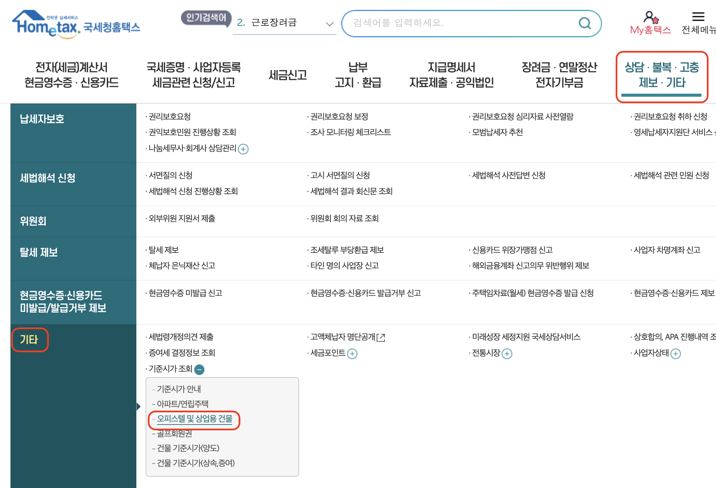
Task: Expand 전통시장 with its plus icon
Action: tap(506, 354)
